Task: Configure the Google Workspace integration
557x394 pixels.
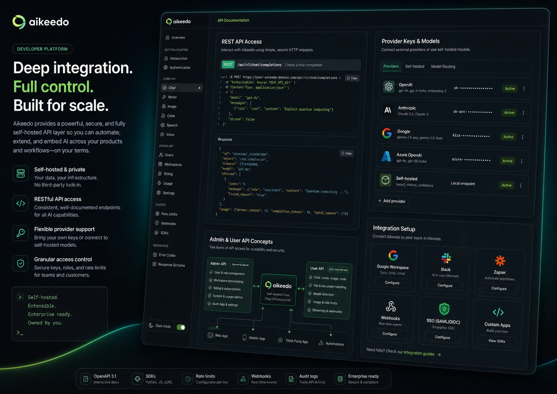Action: click(x=392, y=283)
